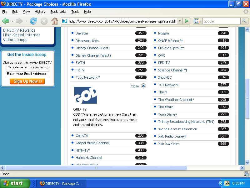Open the View menu
Screen dimensions: 250x188
[26, 12]
